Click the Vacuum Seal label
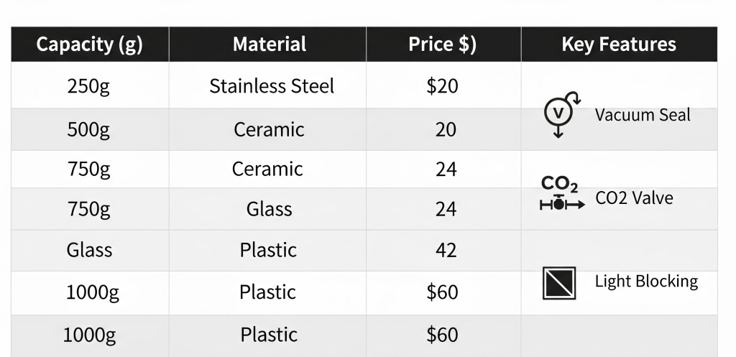Screen dimensions: 736x357 pyautogui.click(x=642, y=114)
